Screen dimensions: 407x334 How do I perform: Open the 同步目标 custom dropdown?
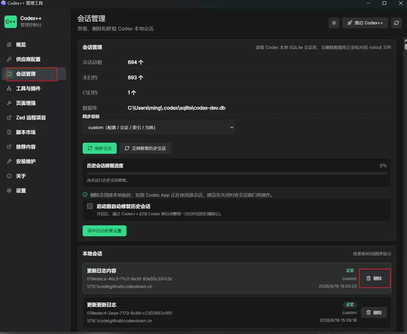(x=159, y=127)
